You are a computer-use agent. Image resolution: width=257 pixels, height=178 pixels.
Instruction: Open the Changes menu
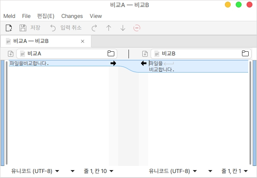click(x=72, y=16)
